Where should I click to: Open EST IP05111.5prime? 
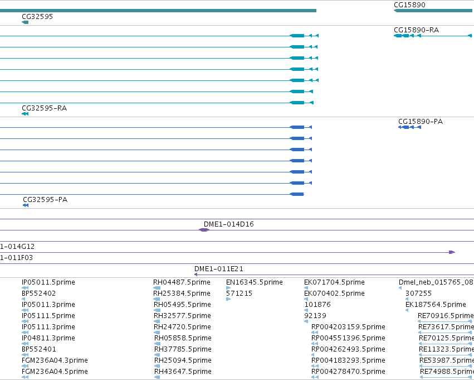tap(48, 316)
